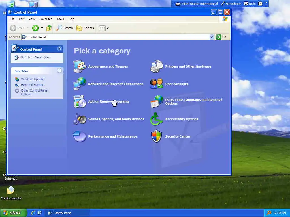This screenshot has height=217, width=290.
Task: Click the Search magnifier toolbar button
Action: point(65,28)
